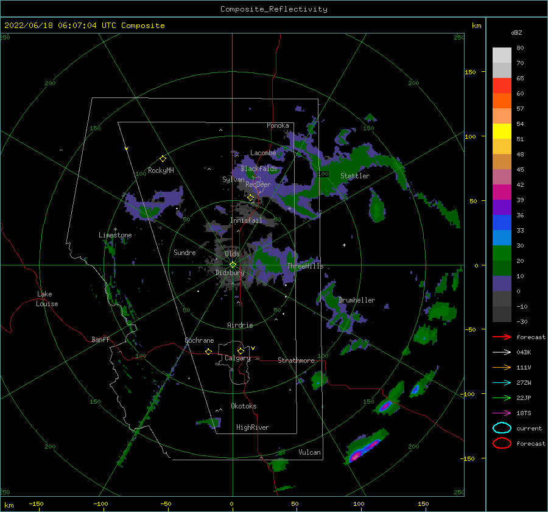Click the red 60-65 dBZ color swatch
The height and width of the screenshot is (512, 548).
(502, 86)
